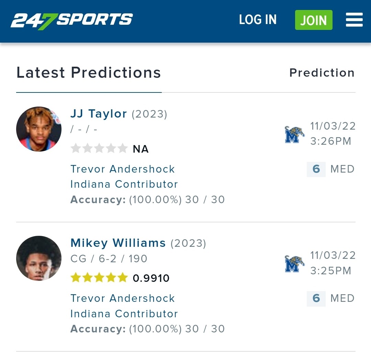This screenshot has height=352, width=371.
Task: Click JJ Taylor's profile photo
Action: [x=39, y=129]
